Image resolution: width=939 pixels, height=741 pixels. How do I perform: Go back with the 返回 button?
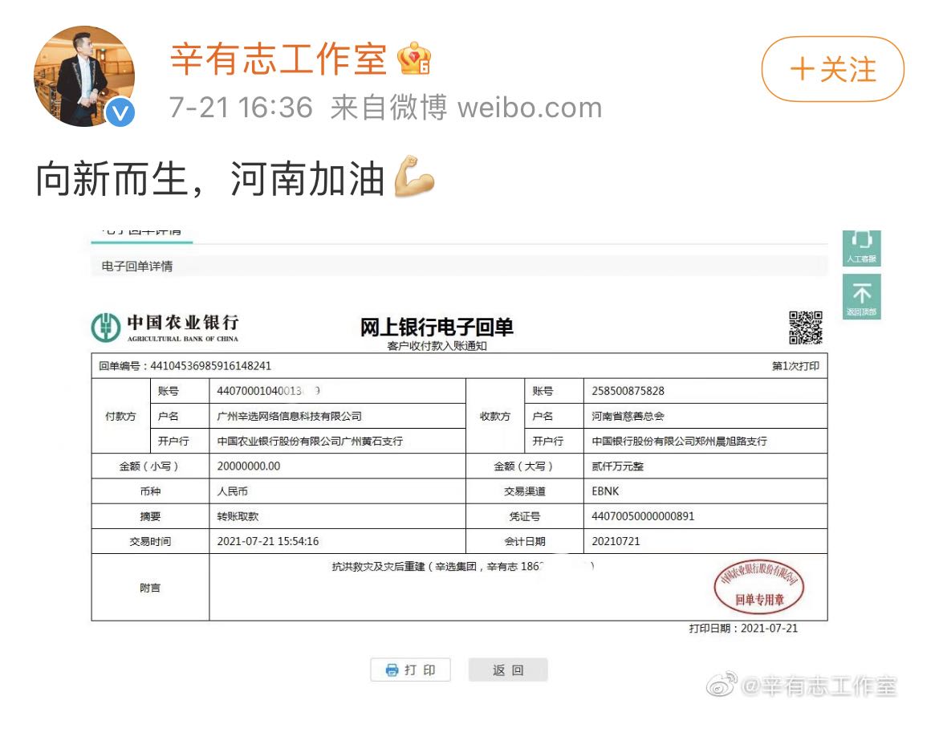[x=508, y=670]
